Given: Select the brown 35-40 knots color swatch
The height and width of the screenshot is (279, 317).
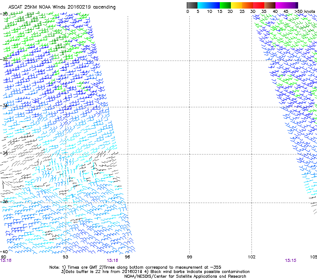Looking at the screenshot, I should (270, 5).
